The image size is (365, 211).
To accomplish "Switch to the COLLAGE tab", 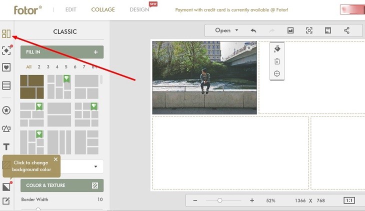I will point(103,9).
